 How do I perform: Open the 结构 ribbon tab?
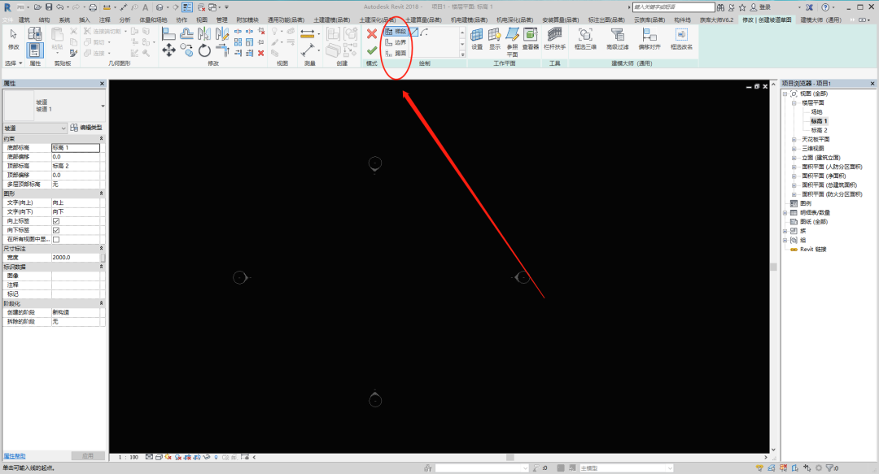pos(44,20)
